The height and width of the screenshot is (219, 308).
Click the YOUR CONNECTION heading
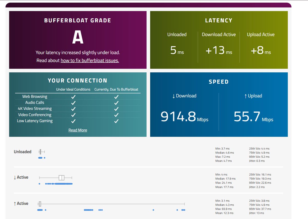[x=78, y=81]
